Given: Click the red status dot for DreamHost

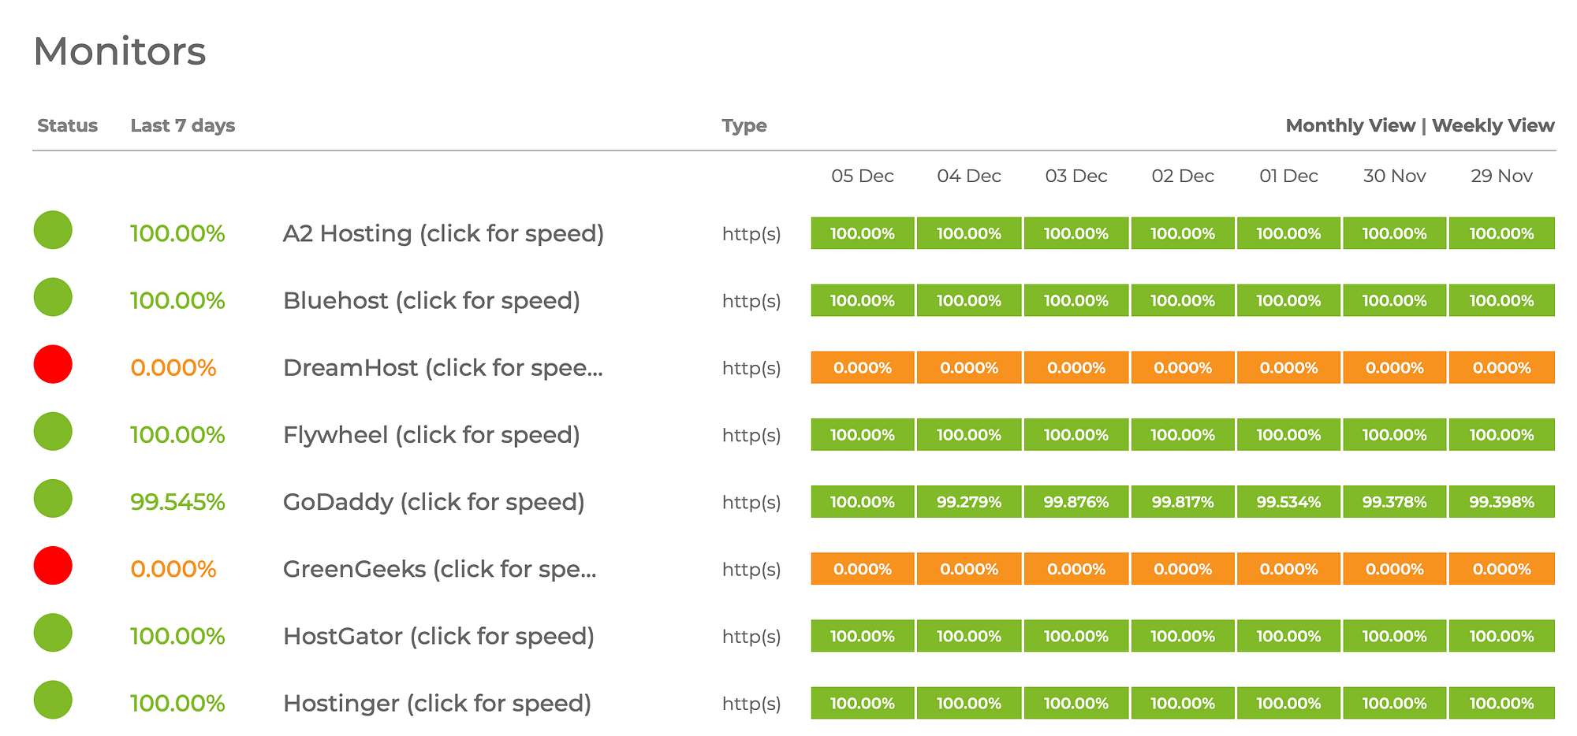Looking at the screenshot, I should click(53, 364).
